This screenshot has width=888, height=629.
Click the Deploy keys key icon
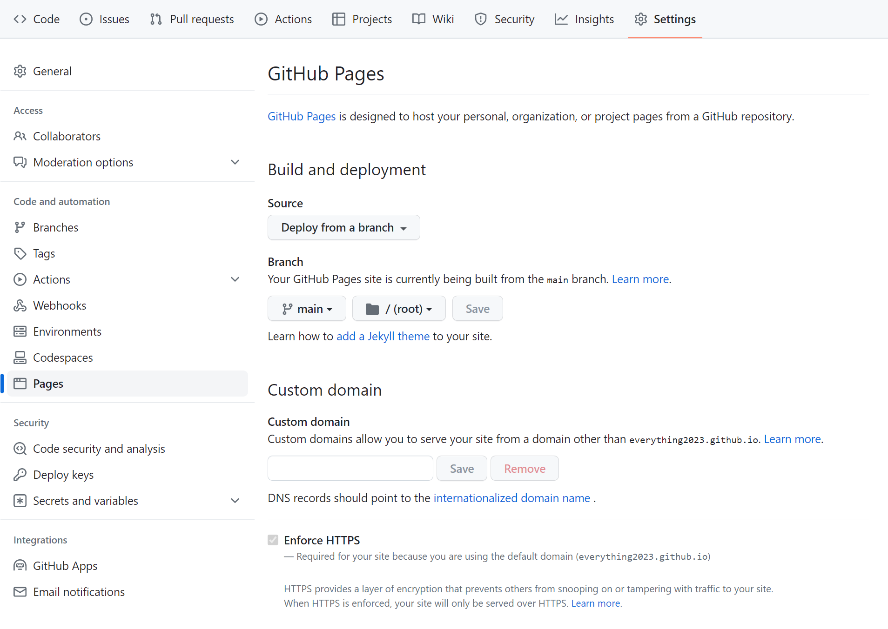[x=20, y=475]
